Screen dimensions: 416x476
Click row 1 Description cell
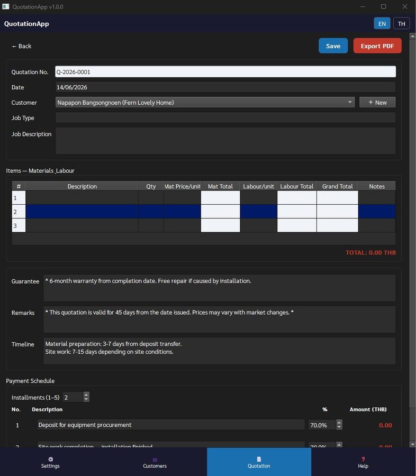[x=82, y=198]
